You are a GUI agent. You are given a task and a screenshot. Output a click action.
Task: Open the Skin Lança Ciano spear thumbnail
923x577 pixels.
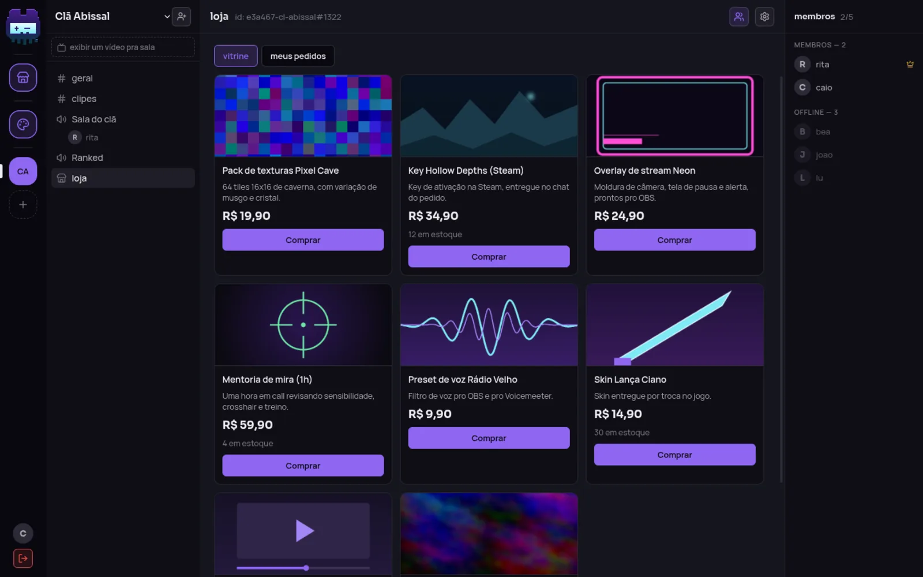674,325
